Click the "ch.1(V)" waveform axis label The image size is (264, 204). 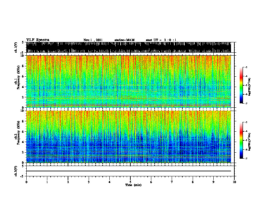click(16, 47)
